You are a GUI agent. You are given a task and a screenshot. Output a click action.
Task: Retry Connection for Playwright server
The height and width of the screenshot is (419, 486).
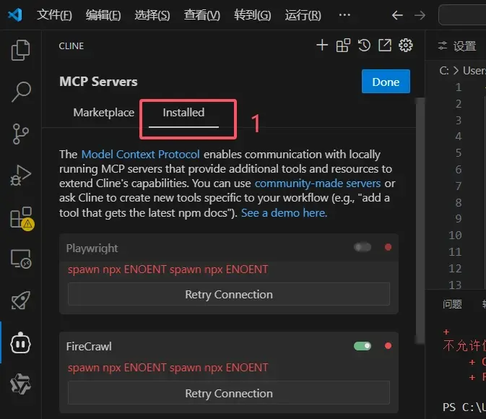(x=228, y=295)
